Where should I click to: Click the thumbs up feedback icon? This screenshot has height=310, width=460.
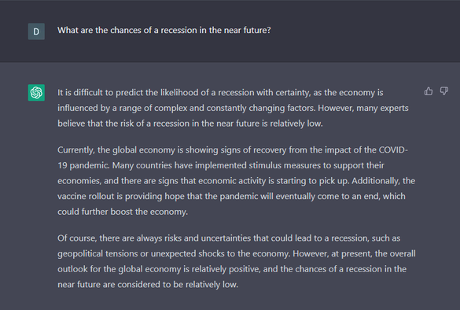pyautogui.click(x=429, y=91)
